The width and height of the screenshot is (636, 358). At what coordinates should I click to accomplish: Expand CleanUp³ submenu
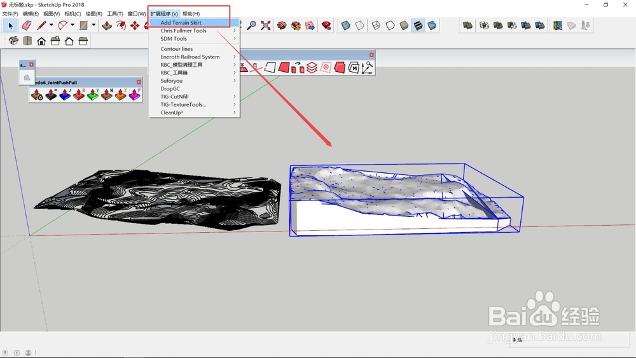pyautogui.click(x=194, y=113)
